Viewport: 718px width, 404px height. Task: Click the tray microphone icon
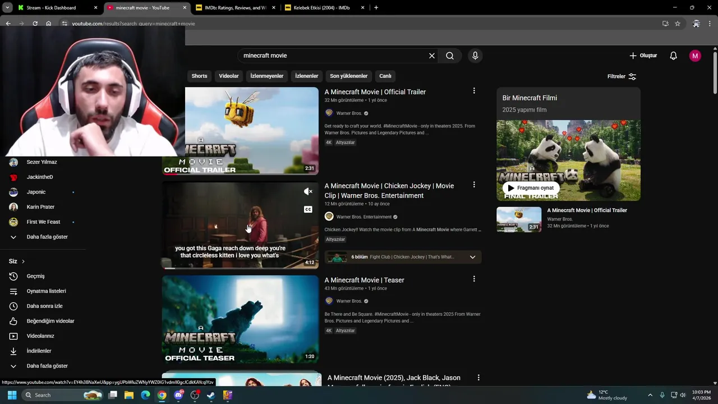click(662, 395)
